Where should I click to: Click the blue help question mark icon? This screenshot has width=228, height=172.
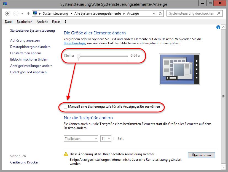(218, 27)
